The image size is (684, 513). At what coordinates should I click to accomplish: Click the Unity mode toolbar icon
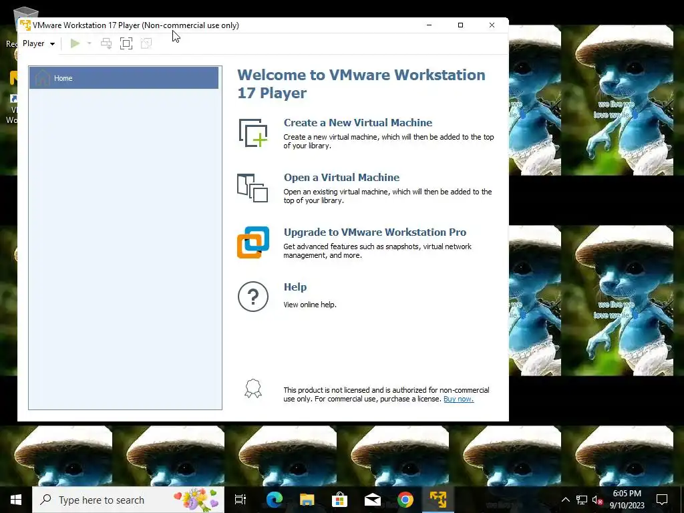(146, 43)
